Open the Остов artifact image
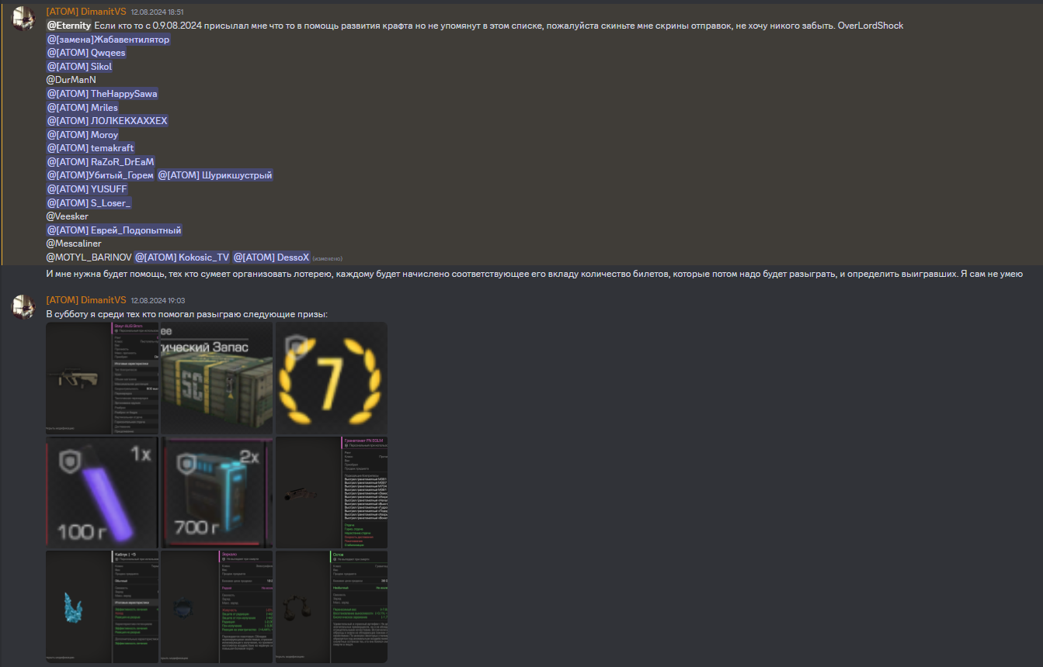The height and width of the screenshot is (667, 1043). (x=332, y=607)
